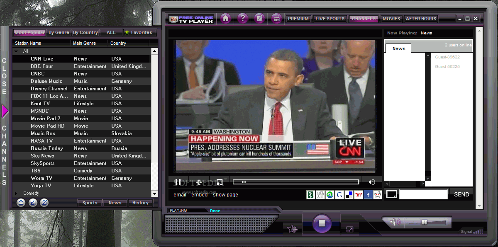
Task: Open the News chat tab
Action: [398, 48]
